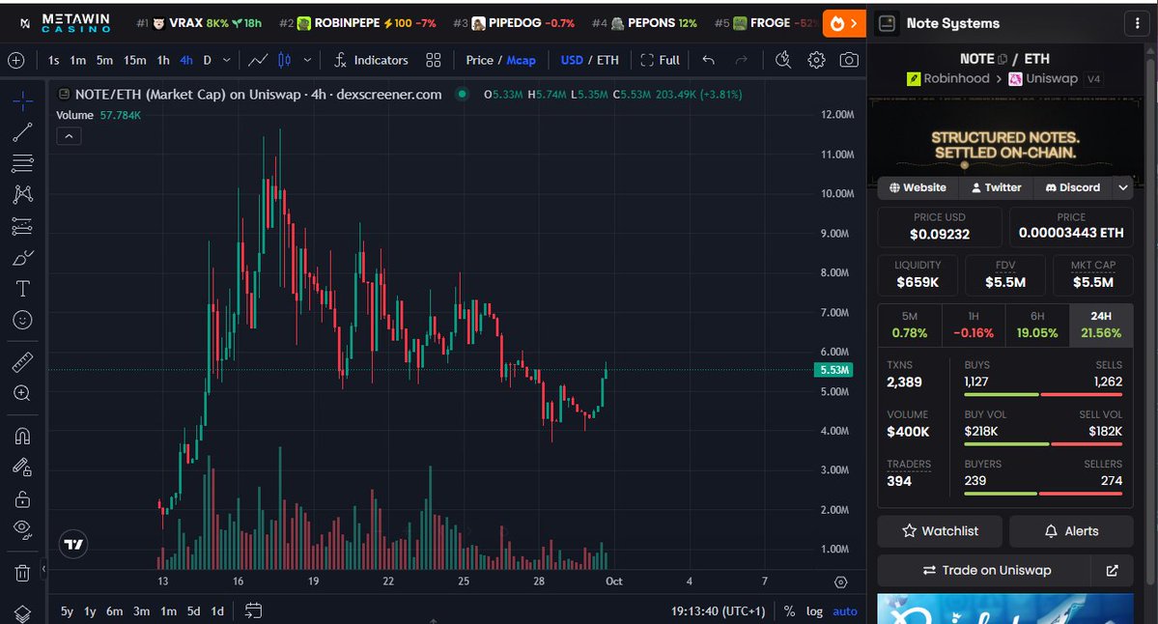Set chart denomination to USD
Image resolution: width=1158 pixels, height=624 pixels.
coord(572,61)
